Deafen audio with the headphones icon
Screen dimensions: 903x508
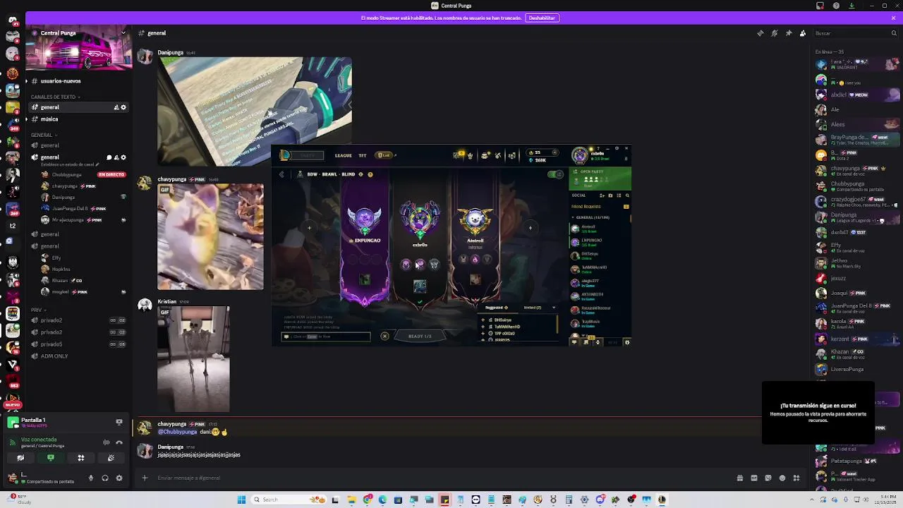coord(105,478)
